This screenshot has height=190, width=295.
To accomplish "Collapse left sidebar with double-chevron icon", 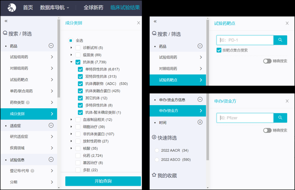I will click(x=6, y=21).
